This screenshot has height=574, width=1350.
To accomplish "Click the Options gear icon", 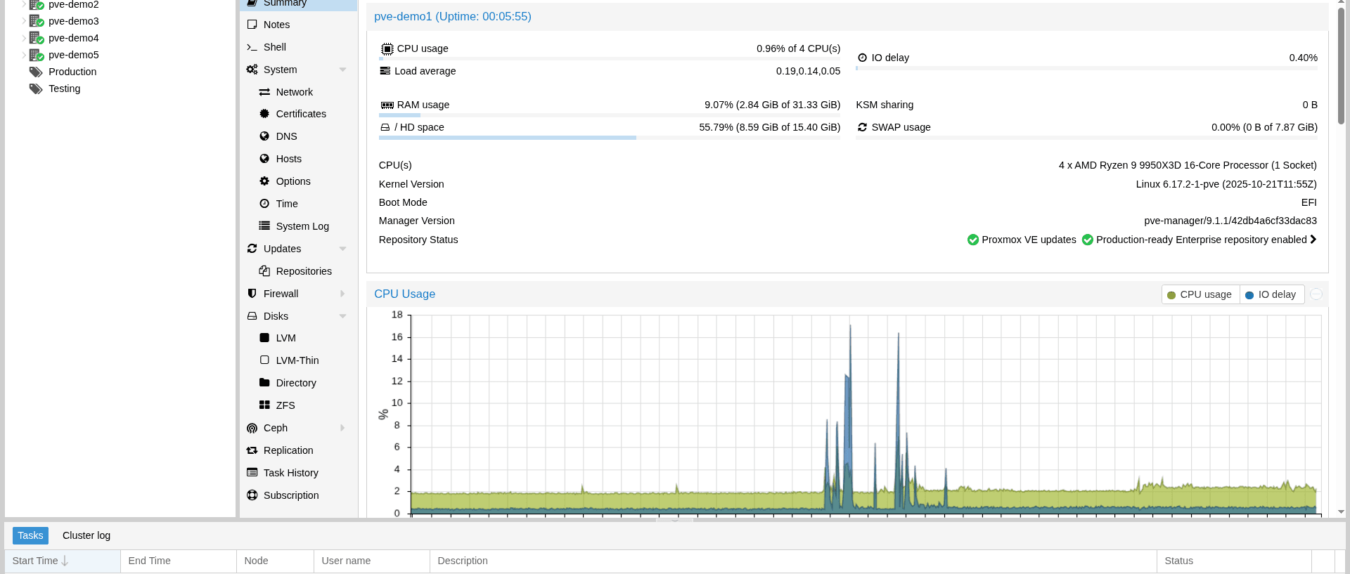I will click(x=264, y=181).
